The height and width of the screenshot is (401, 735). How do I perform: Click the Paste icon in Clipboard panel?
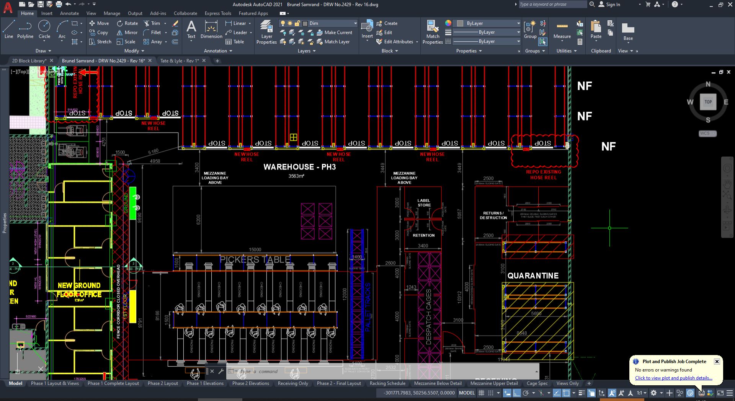coord(596,31)
